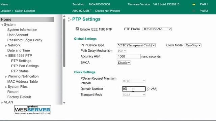Click the Network label in the sidebar
The image size is (216, 121).
click(14, 45)
